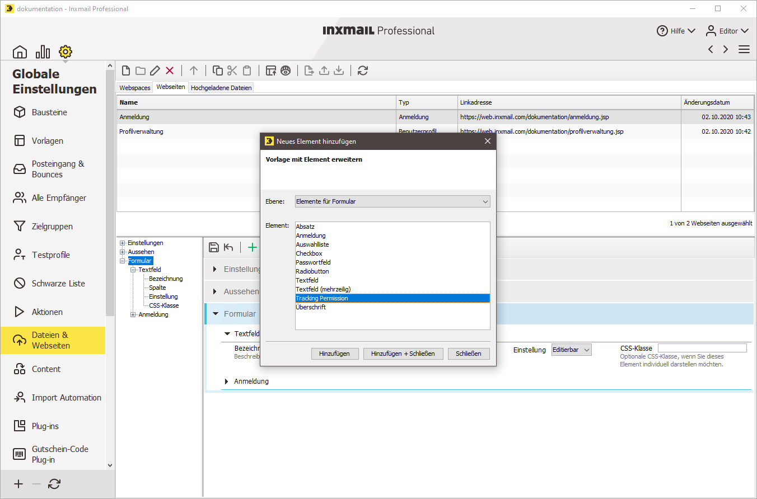This screenshot has height=499, width=757.
Task: Select CSS-Klasse node in tree
Action: point(164,305)
